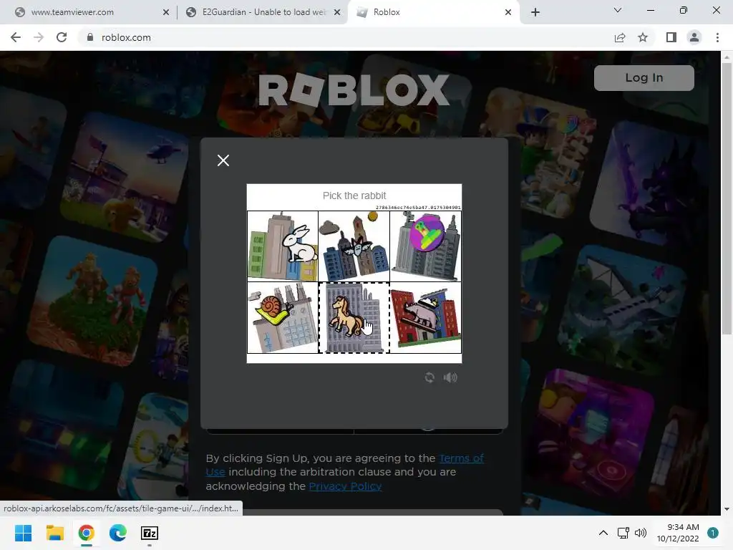Close the Roblox tab
The image size is (733, 550).
point(508,12)
